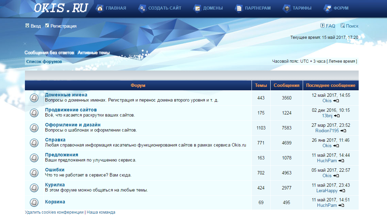Click the message count 7583
The width and height of the screenshot is (387, 215).
[x=287, y=128]
